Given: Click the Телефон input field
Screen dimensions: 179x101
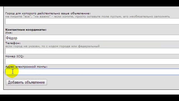Looking at the screenshot, I should point(92,51).
